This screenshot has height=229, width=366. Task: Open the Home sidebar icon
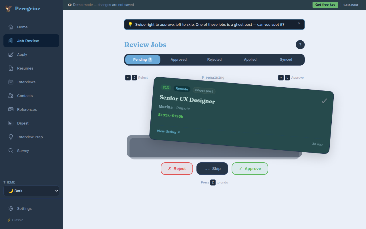point(11,27)
